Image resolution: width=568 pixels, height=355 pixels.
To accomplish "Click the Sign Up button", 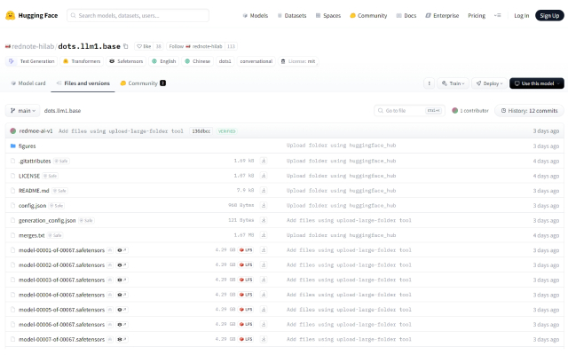I will (x=548, y=15).
